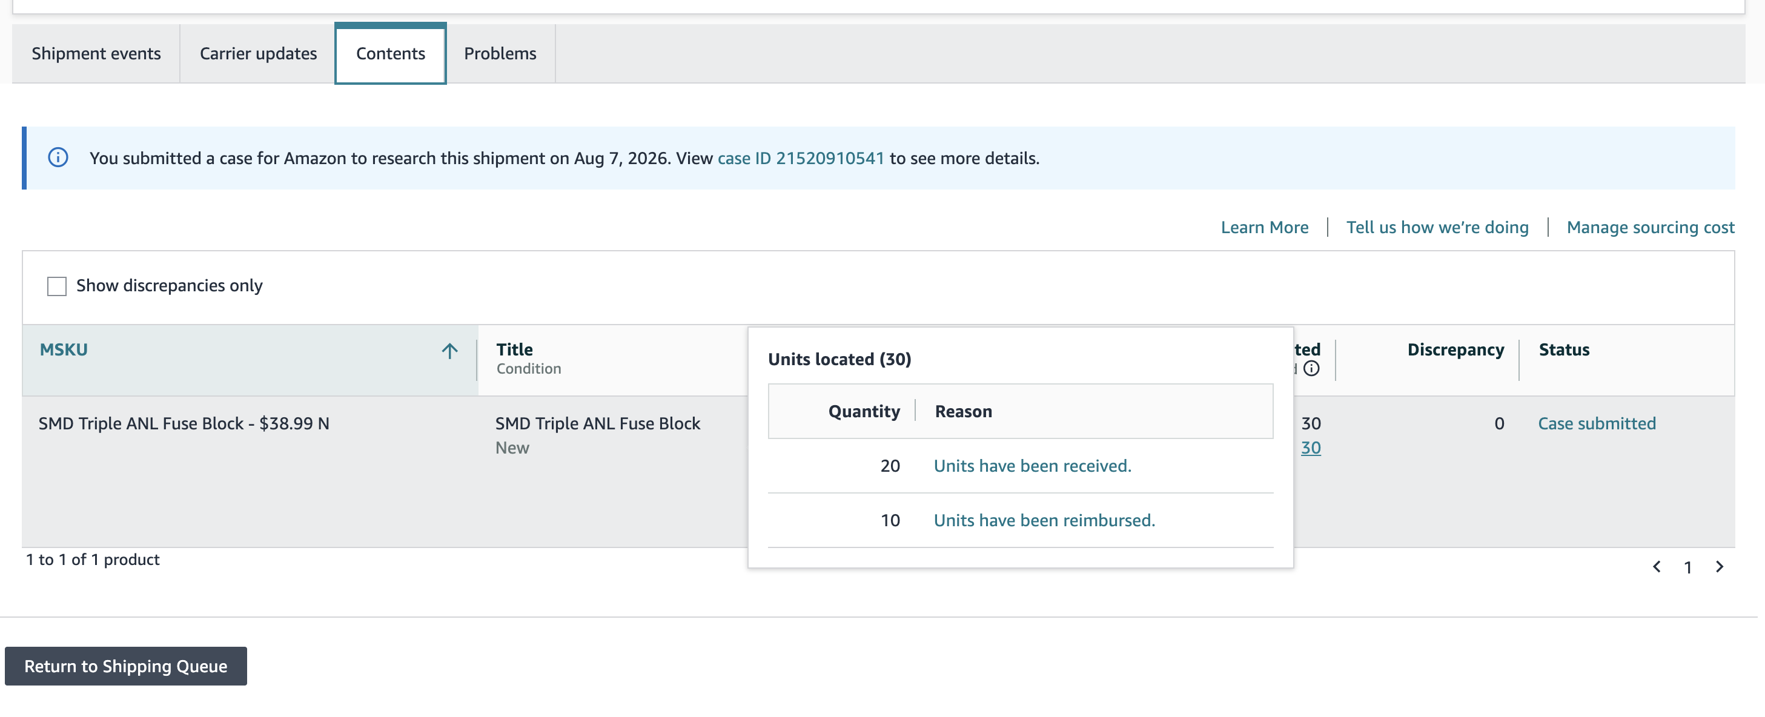Viewport: 1765px width, 717px height.
Task: Click the 1 to 1 of 1 product text
Action: [x=93, y=560]
